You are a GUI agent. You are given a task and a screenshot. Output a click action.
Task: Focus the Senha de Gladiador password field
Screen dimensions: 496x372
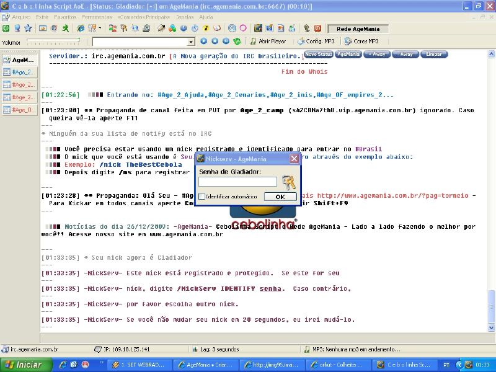[237, 182]
